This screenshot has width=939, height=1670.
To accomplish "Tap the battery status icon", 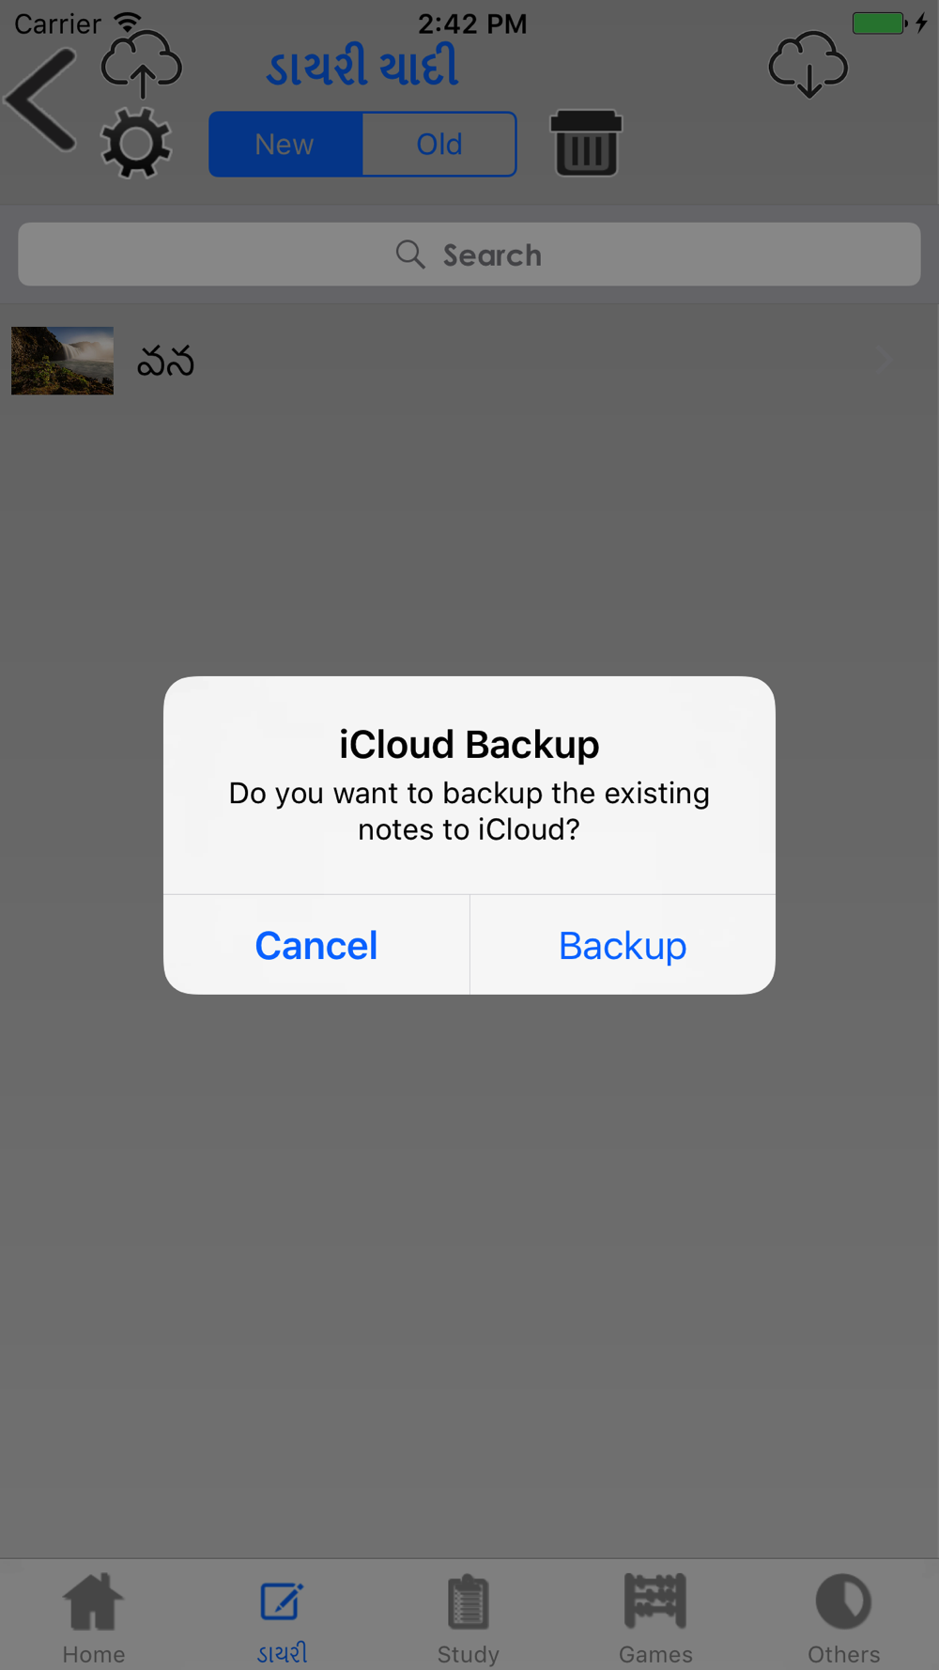I will [x=880, y=23].
